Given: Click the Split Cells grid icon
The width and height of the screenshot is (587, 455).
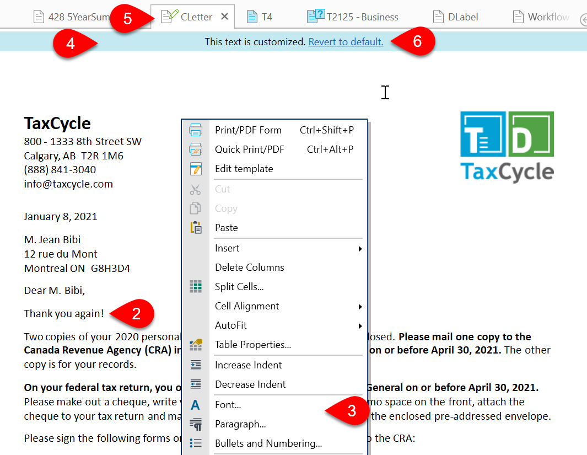Looking at the screenshot, I should click(196, 286).
